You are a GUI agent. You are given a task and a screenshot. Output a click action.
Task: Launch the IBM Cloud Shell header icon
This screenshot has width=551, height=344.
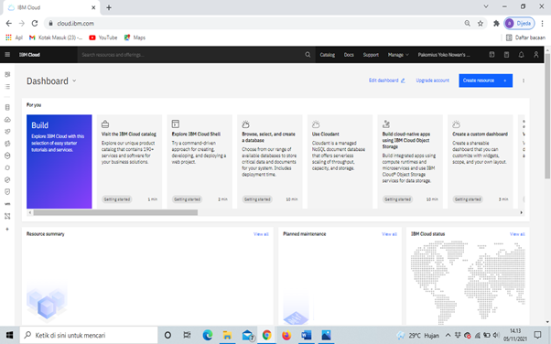(x=492, y=55)
